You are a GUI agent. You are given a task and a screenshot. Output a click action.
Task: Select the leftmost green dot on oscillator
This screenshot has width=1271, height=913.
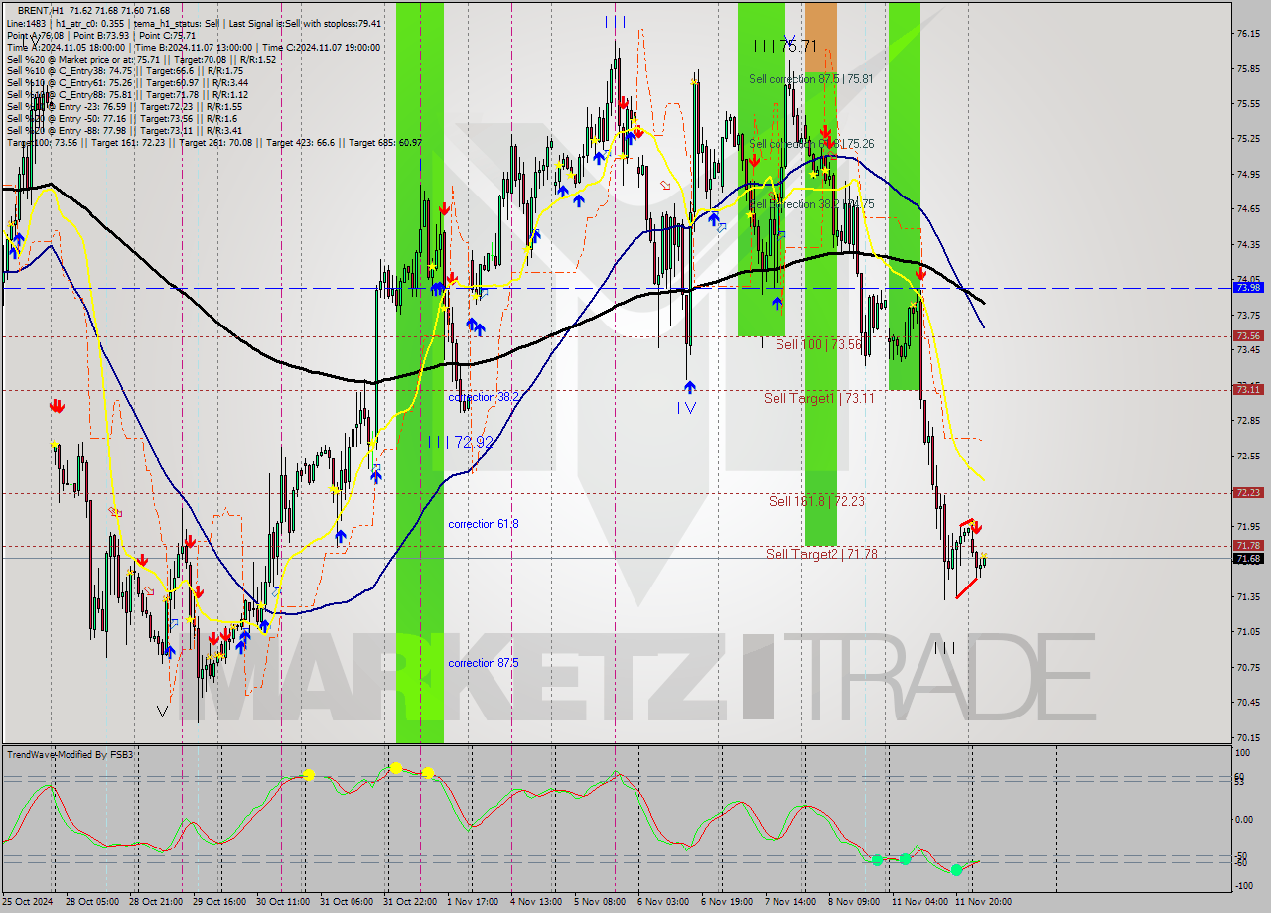tap(877, 860)
